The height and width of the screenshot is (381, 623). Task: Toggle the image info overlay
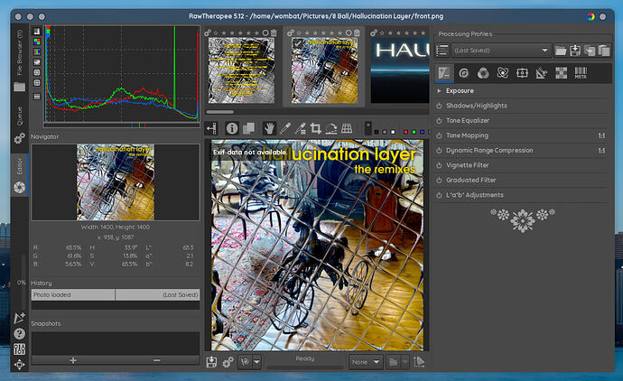[232, 128]
